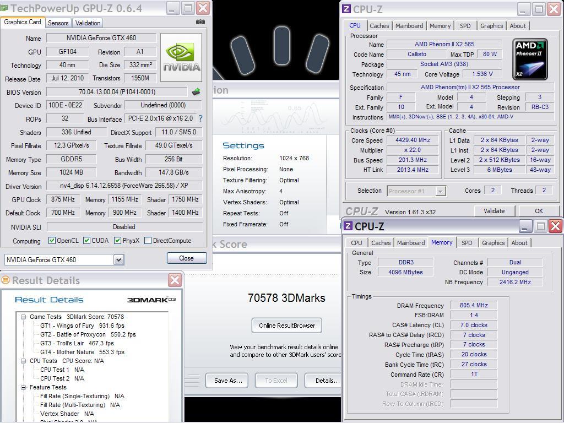Image resolution: width=564 pixels, height=423 pixels.
Task: Toggle the CUDA checkbox
Action: (86, 241)
